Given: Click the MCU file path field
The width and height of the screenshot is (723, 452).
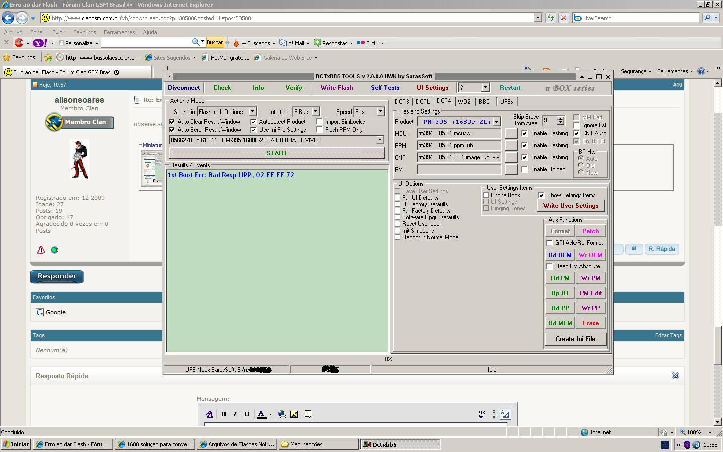Looking at the screenshot, I should 459,133.
